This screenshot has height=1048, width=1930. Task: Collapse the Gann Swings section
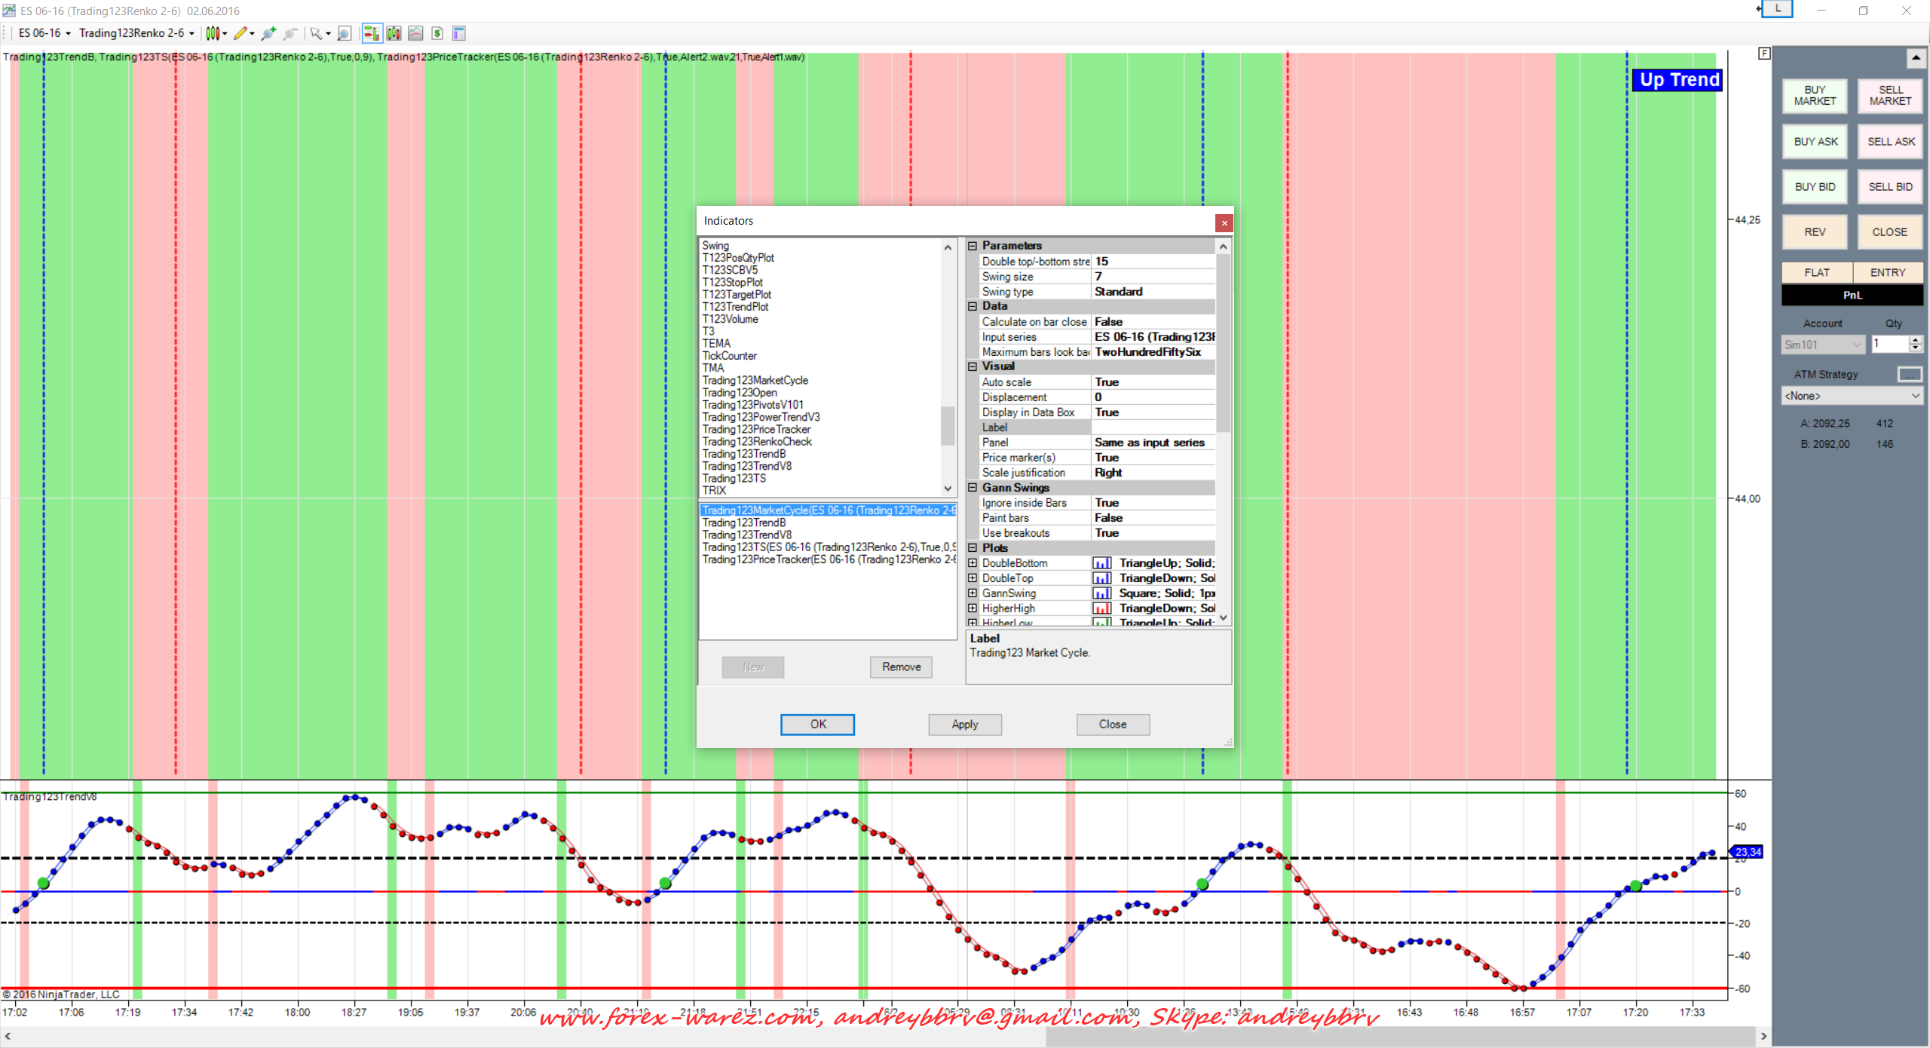(x=973, y=488)
